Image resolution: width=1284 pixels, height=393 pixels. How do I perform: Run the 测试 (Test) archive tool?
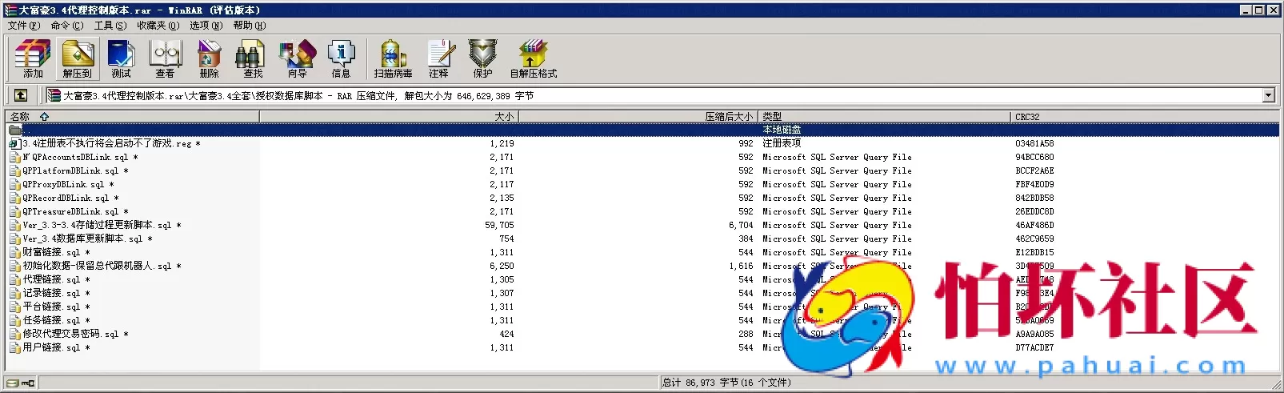122,59
